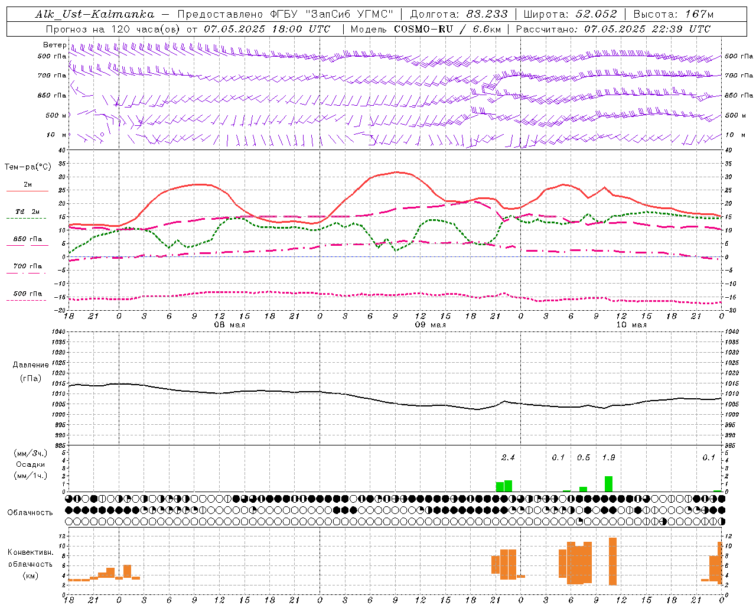
Task: Click the Давление pressure panel label
Action: pyautogui.click(x=31, y=365)
